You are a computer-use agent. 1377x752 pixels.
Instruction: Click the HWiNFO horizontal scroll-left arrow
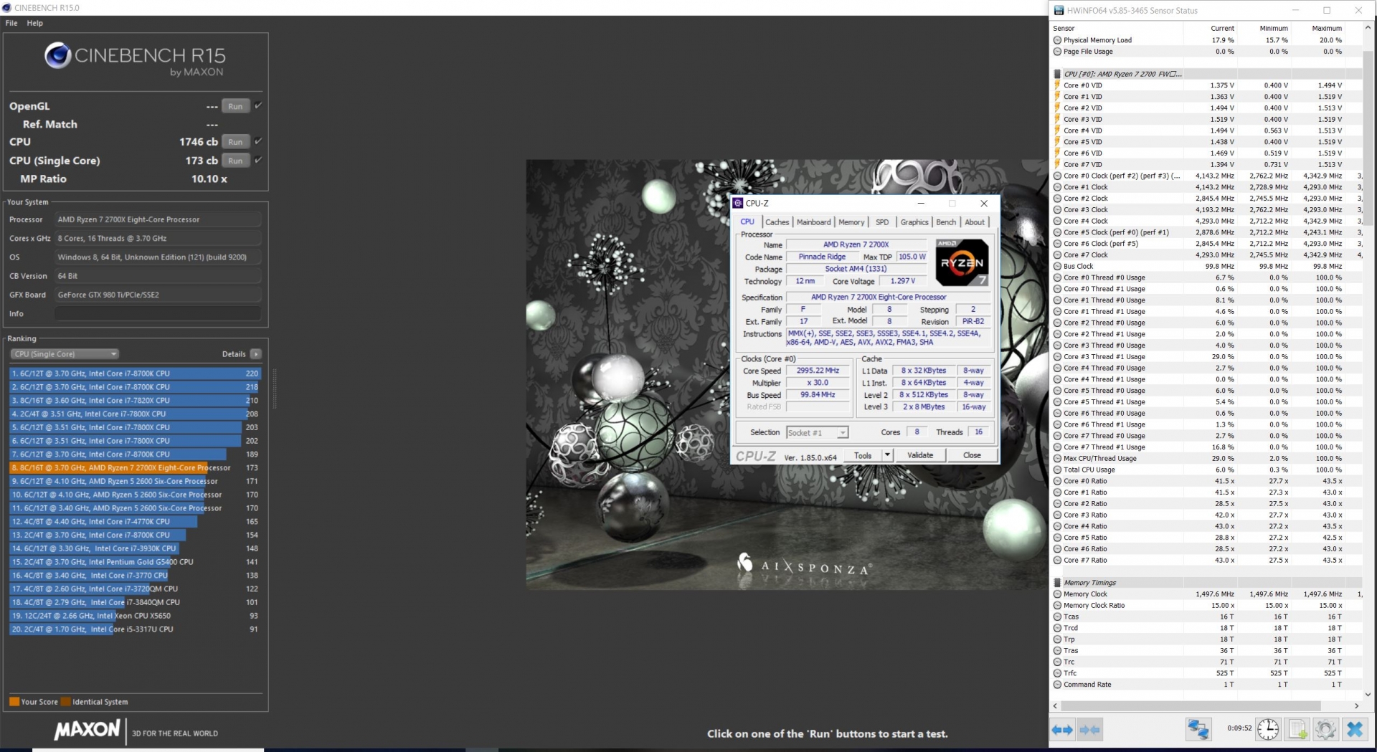(x=1055, y=706)
